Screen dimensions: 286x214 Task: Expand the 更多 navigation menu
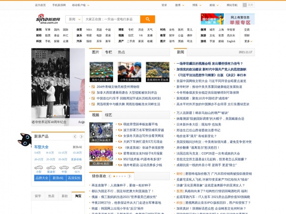point(248,41)
